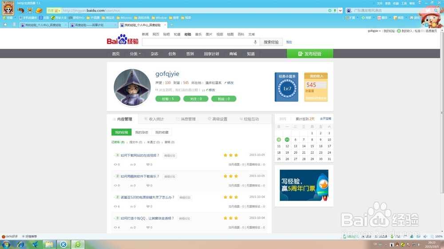Screen dimensions: 444x249
Task: Expand the 淘宝店 bookmark folder
Action: pyautogui.click(x=108, y=18)
